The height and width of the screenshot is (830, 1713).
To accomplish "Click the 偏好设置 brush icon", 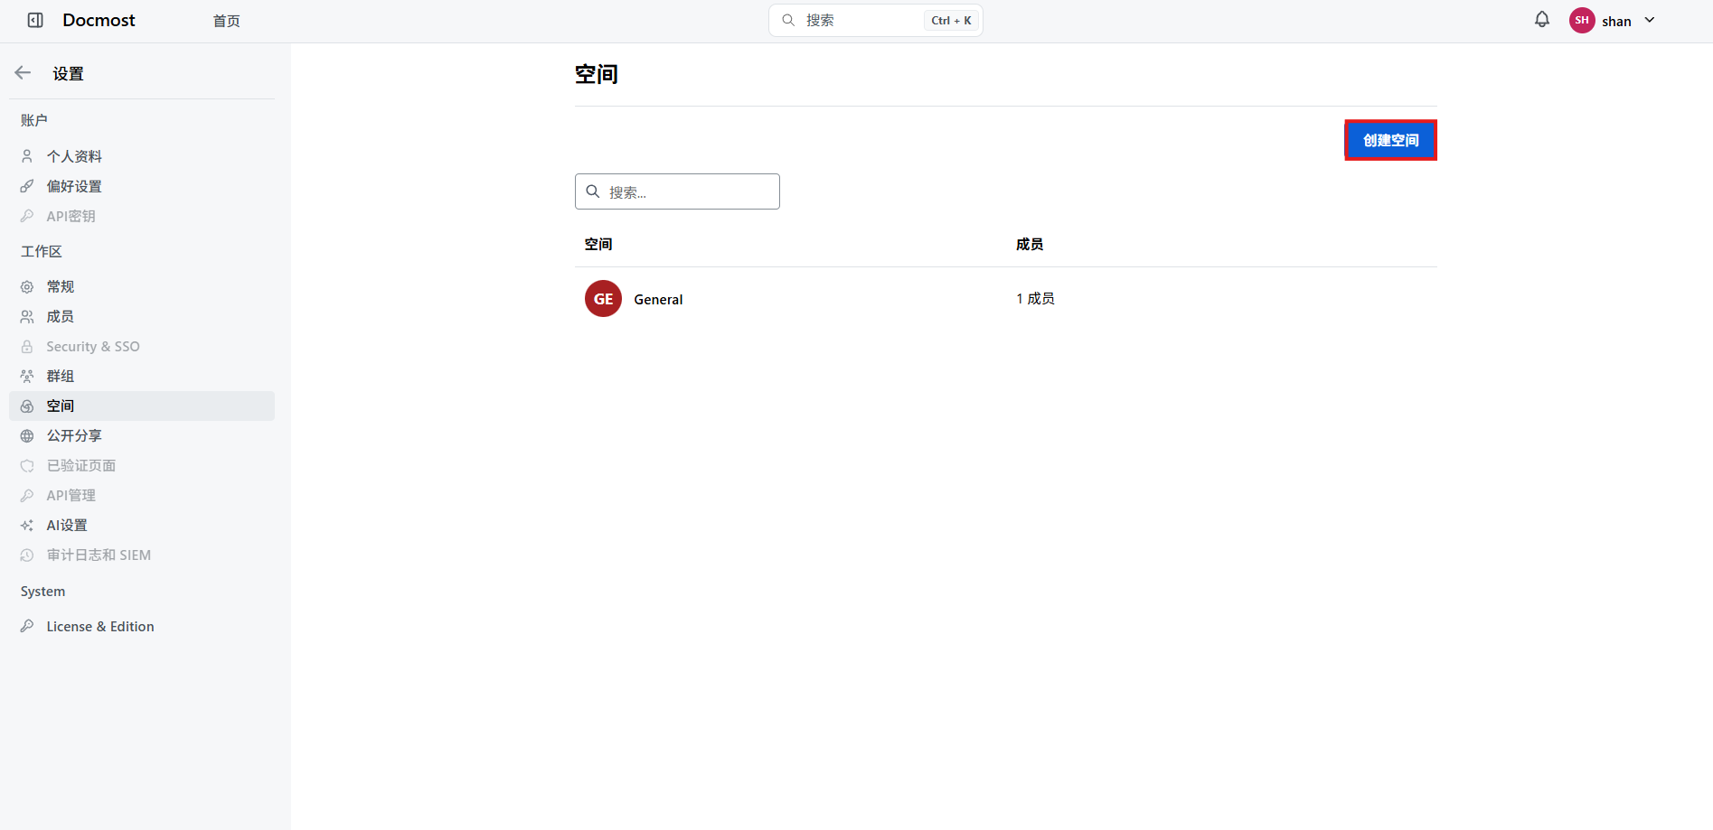I will (x=27, y=186).
